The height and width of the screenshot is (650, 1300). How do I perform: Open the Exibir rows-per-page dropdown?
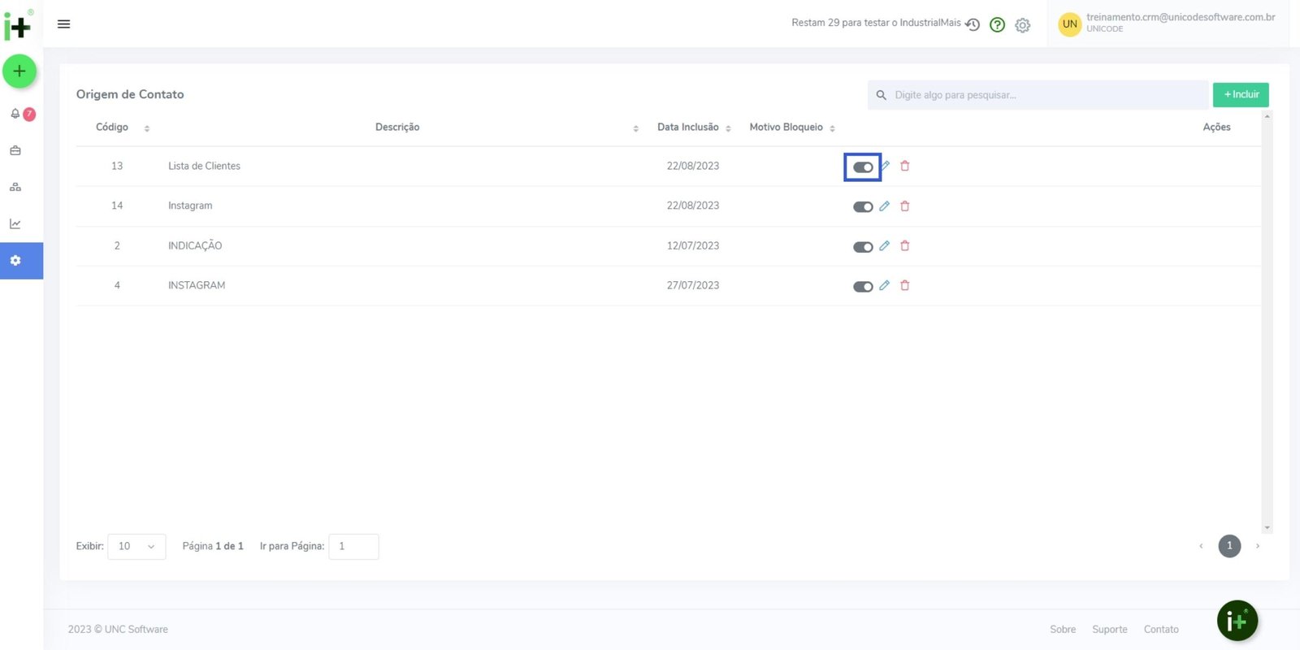[136, 547]
